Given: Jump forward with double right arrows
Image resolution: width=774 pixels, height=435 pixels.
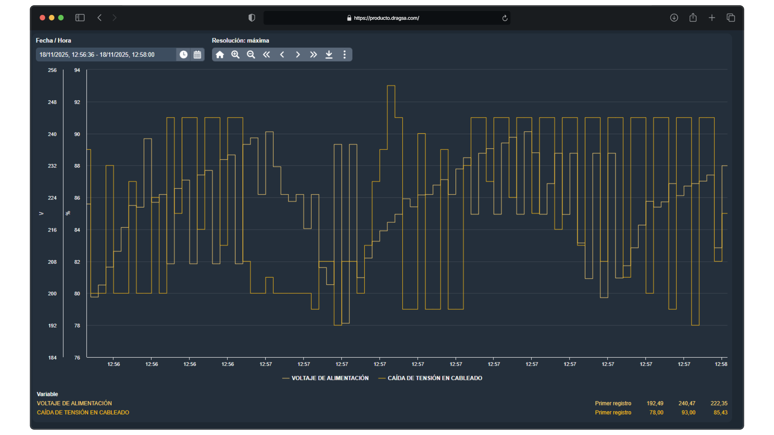Looking at the screenshot, I should coord(313,55).
